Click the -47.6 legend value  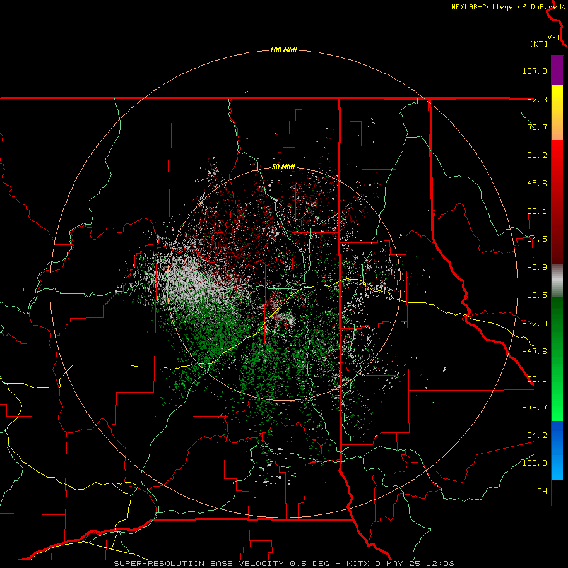(535, 352)
